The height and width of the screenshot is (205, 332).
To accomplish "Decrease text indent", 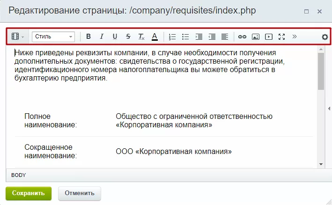I will point(212,37).
